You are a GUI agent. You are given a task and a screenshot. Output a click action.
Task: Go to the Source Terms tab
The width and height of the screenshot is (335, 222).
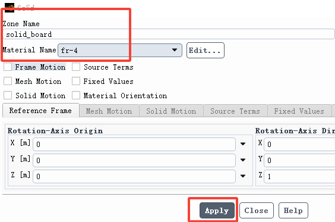click(235, 111)
